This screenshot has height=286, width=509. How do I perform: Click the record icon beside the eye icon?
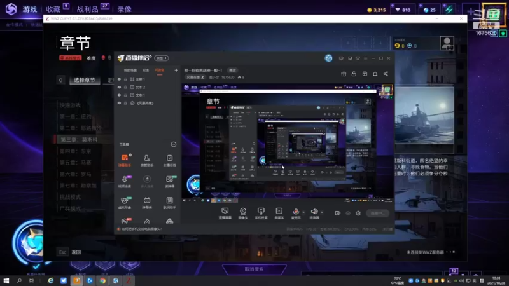pos(338,213)
